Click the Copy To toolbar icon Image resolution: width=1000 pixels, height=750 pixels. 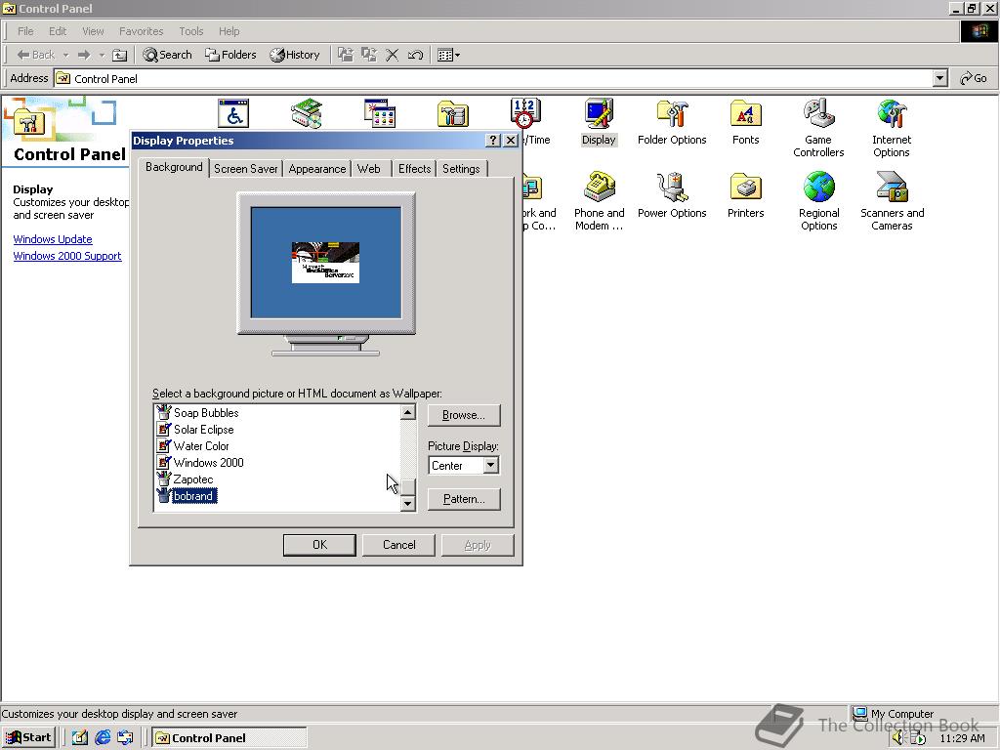[x=368, y=55]
